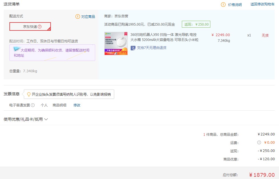Click the lightbulb icon in invoice tip
The height and width of the screenshot is (179, 279).
coord(29,94)
